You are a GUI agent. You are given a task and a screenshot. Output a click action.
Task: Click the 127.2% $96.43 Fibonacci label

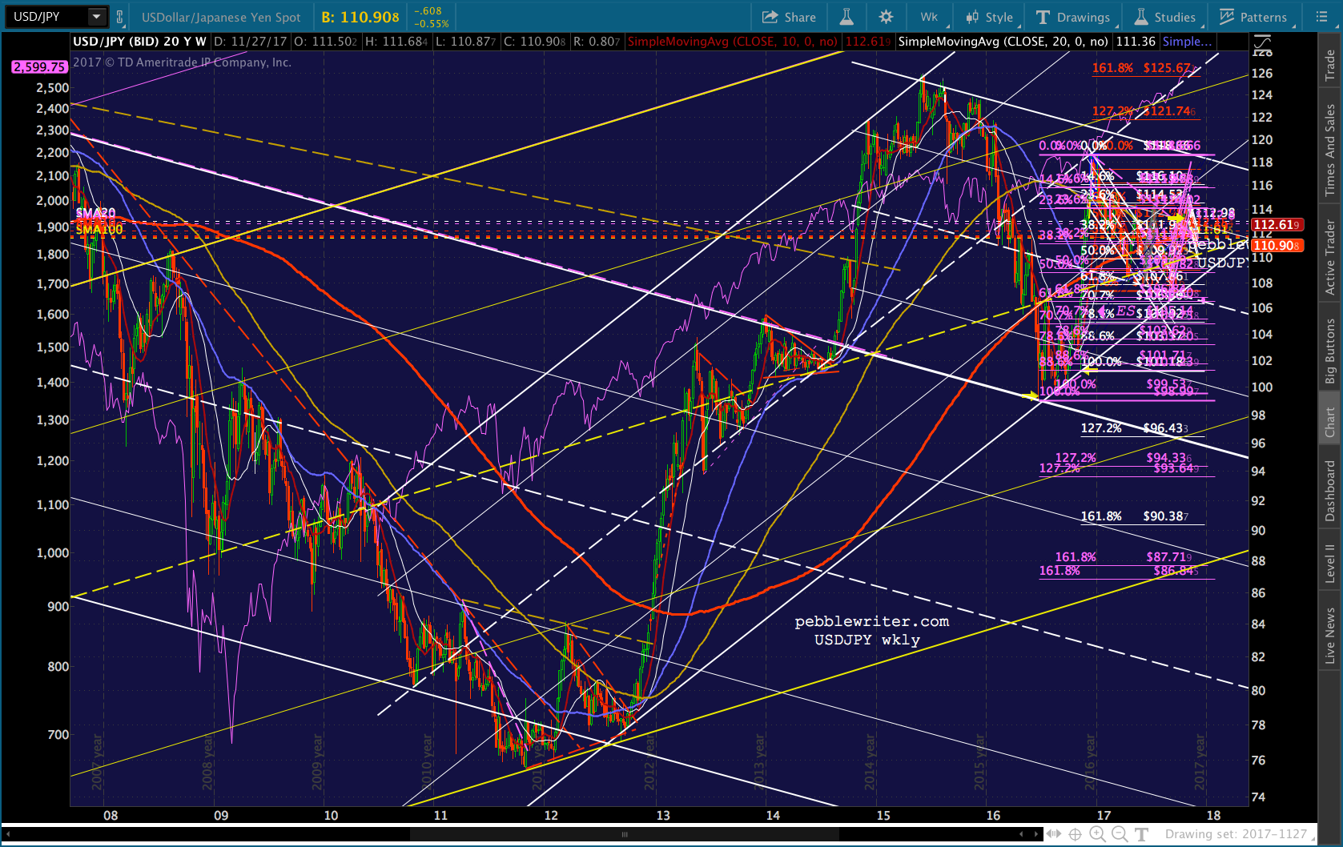point(1135,428)
